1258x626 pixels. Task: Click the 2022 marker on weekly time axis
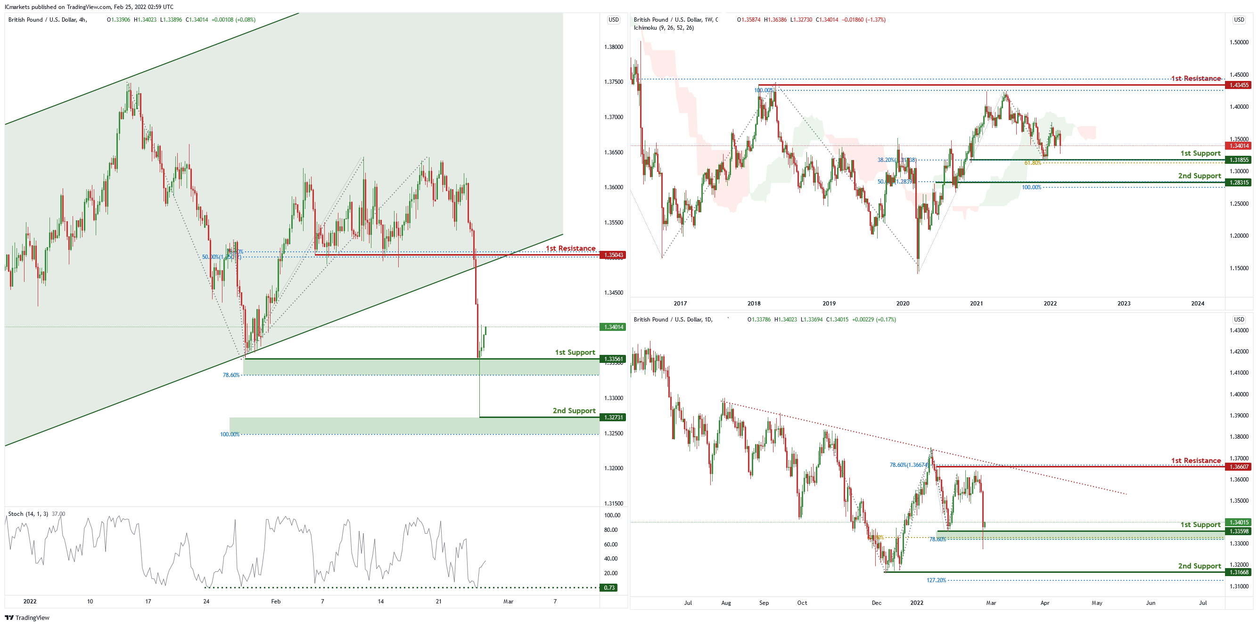coord(1050,303)
